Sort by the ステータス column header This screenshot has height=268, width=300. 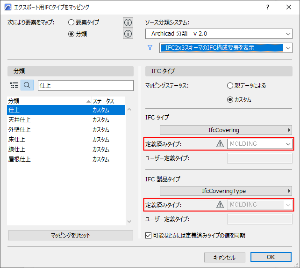(108, 101)
